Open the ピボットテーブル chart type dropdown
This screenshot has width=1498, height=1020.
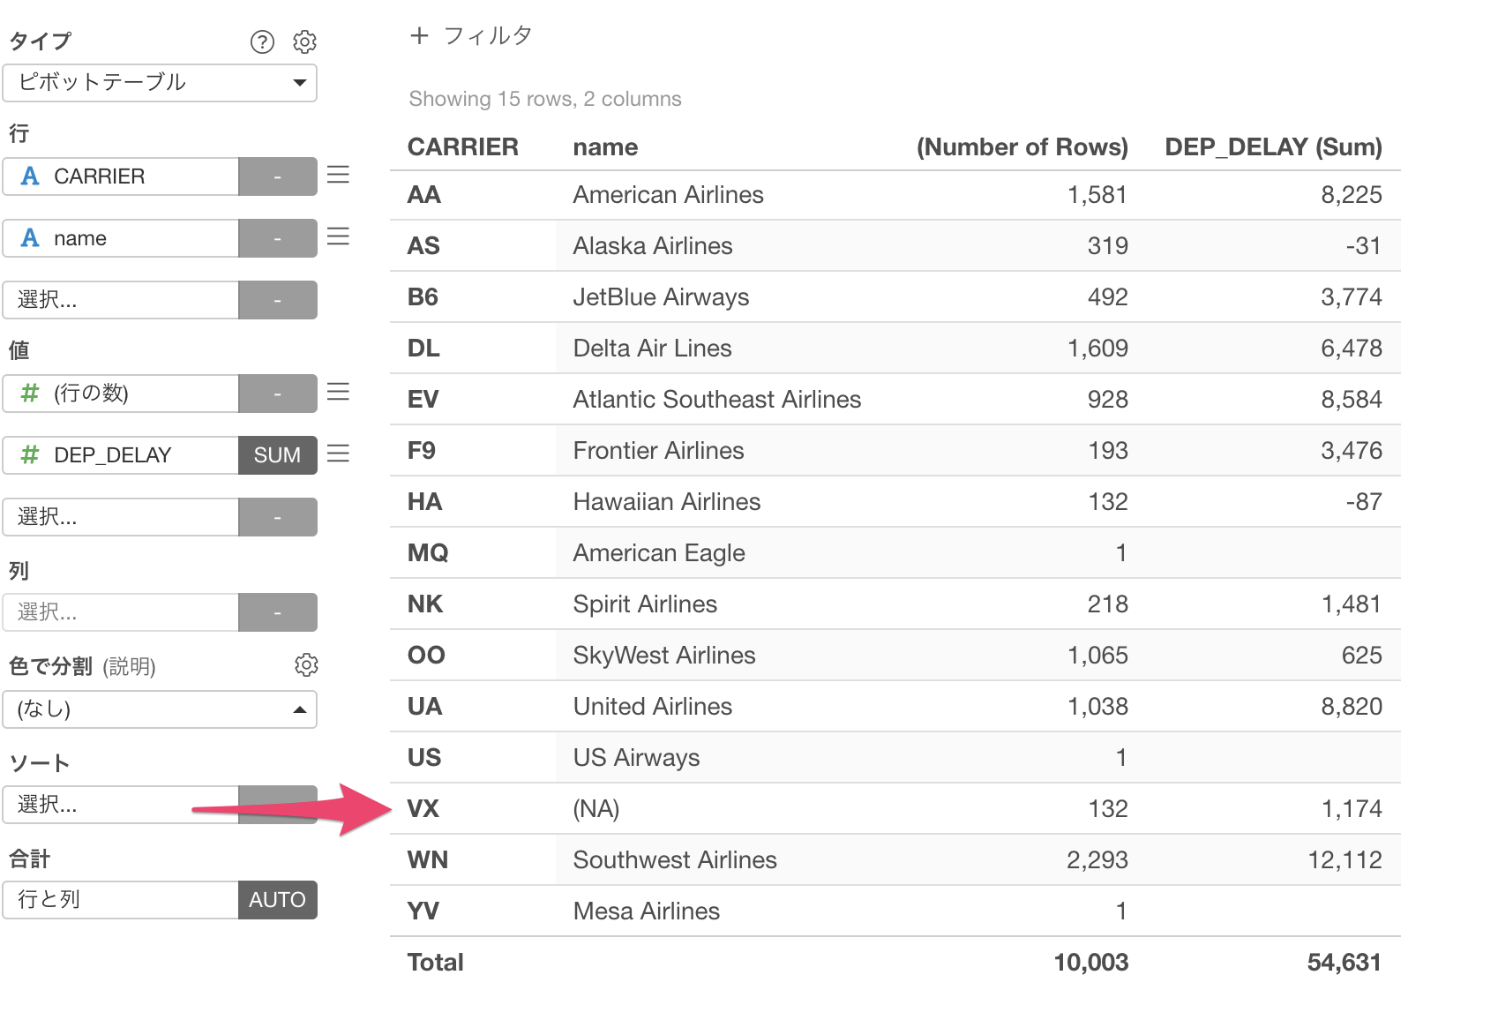(x=160, y=83)
